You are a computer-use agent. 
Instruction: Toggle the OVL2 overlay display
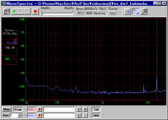(x=31, y=115)
